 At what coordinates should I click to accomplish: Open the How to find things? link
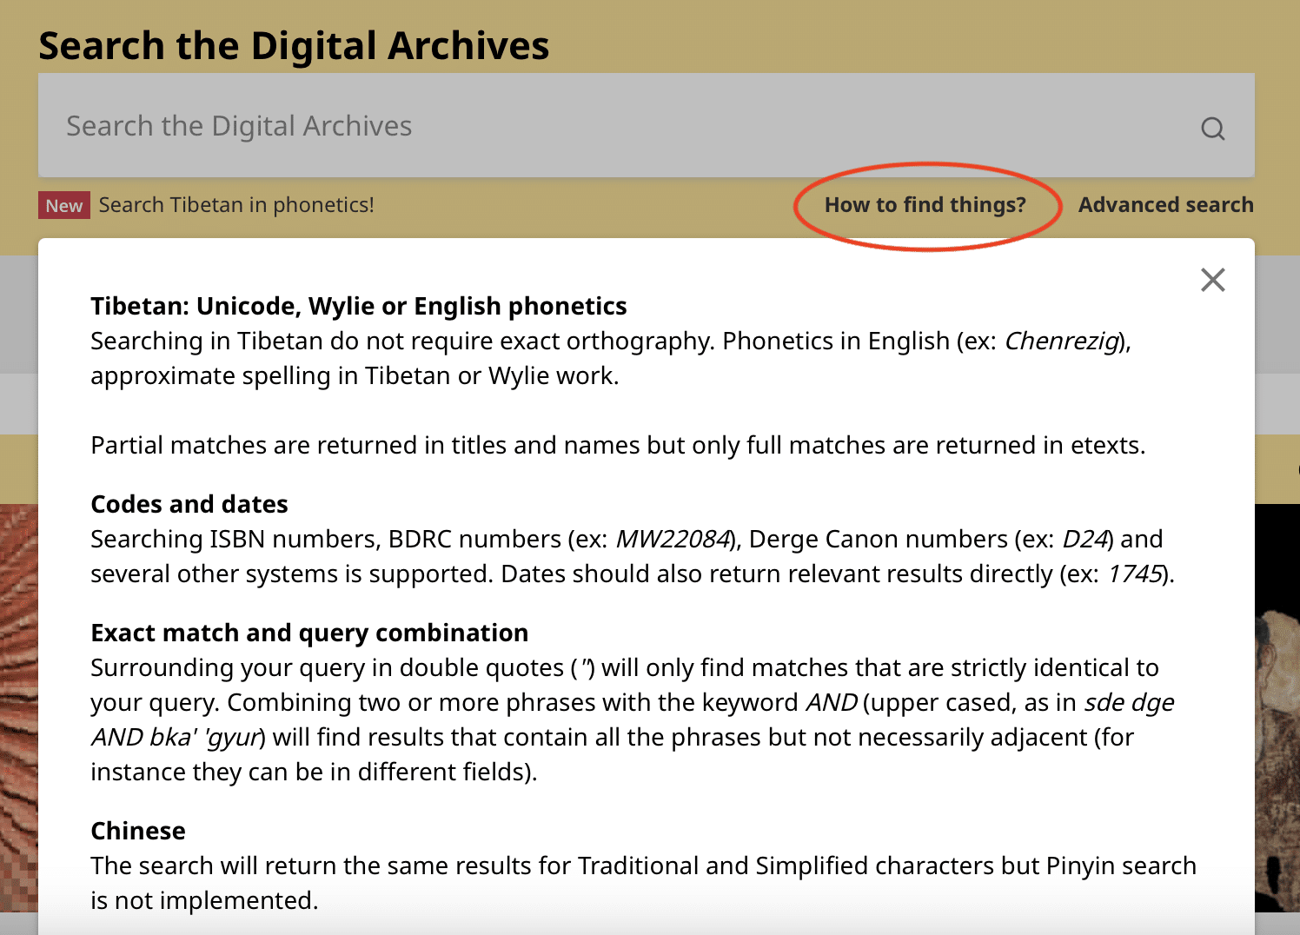coord(925,205)
